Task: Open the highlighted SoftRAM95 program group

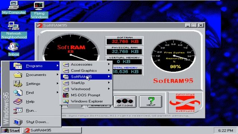Action: pyautogui.click(x=86, y=77)
